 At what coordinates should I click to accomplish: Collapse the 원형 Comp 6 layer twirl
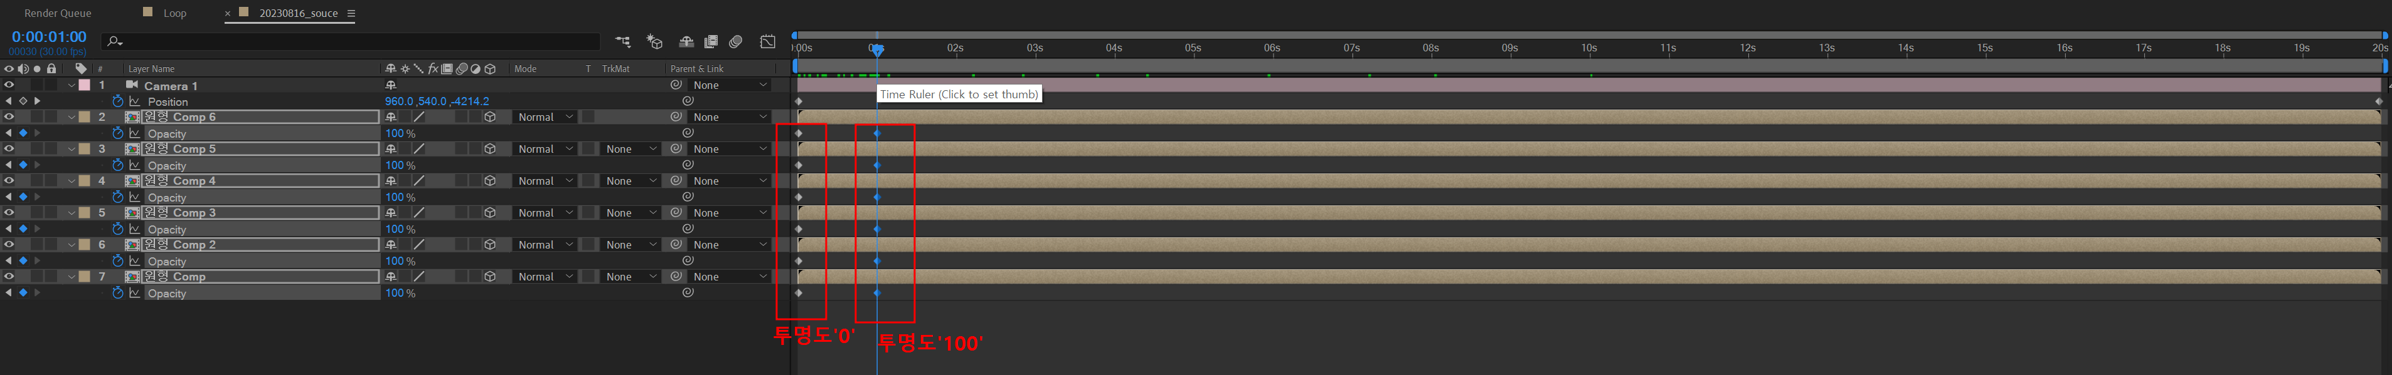pyautogui.click(x=72, y=118)
